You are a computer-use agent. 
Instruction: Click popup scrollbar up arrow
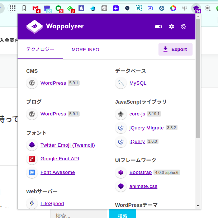[198, 16]
